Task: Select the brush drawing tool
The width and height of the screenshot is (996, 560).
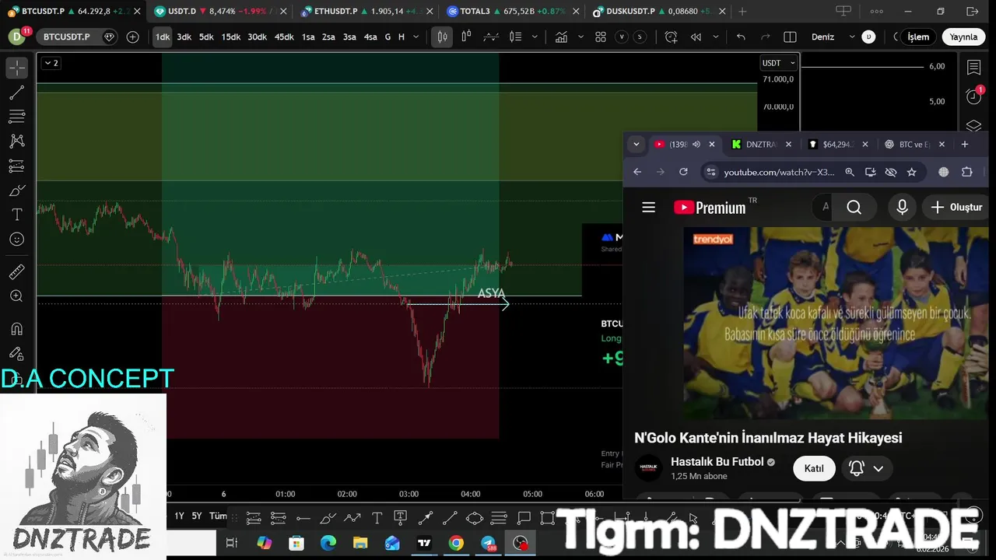Action: (17, 191)
